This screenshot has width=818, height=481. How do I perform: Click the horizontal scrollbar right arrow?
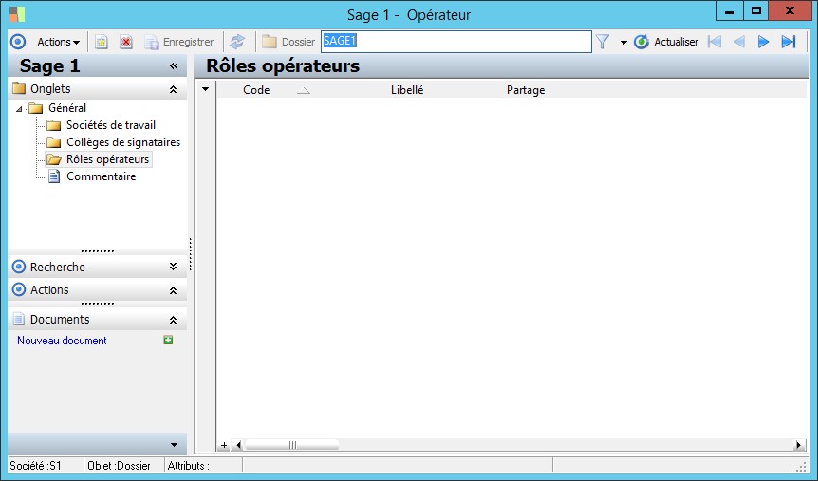(x=798, y=445)
